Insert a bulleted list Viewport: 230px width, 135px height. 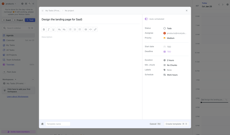[x=70, y=30]
